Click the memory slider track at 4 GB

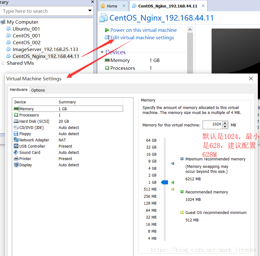[165, 168]
